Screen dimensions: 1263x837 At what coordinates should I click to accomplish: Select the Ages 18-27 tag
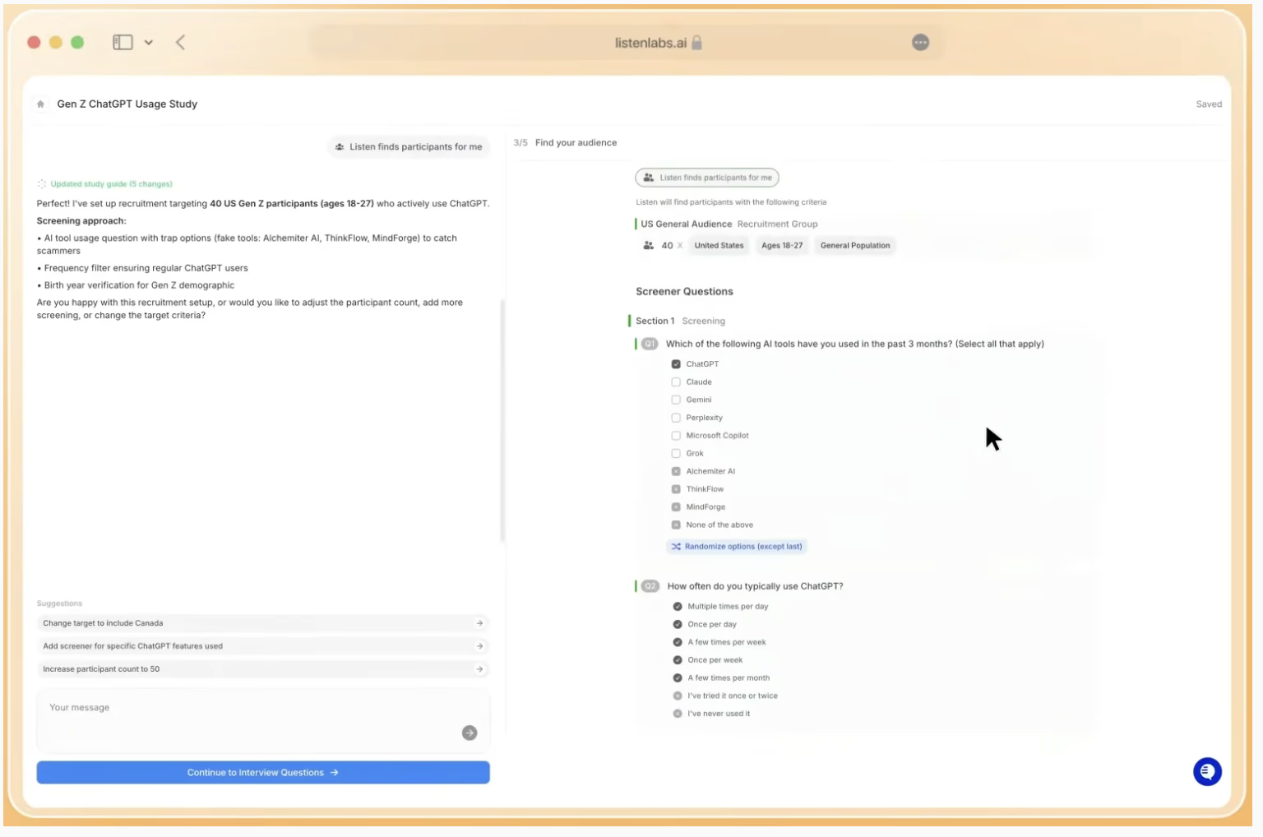[x=782, y=246]
